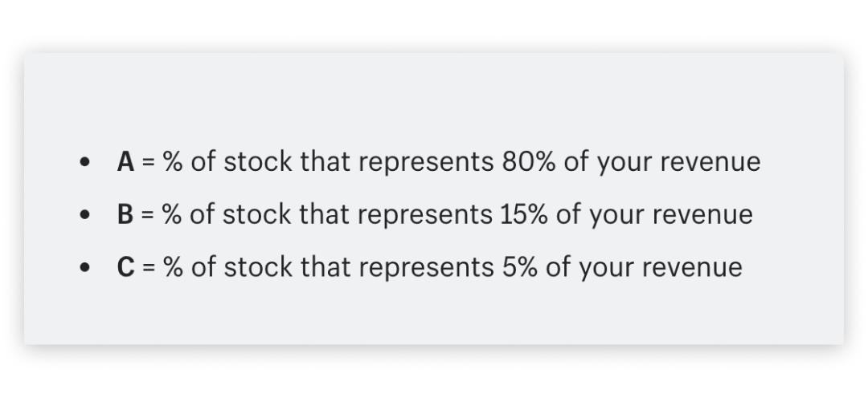Image resolution: width=868 pixels, height=398 pixels.
Task: Click the bullet point before B
Action: [84, 214]
